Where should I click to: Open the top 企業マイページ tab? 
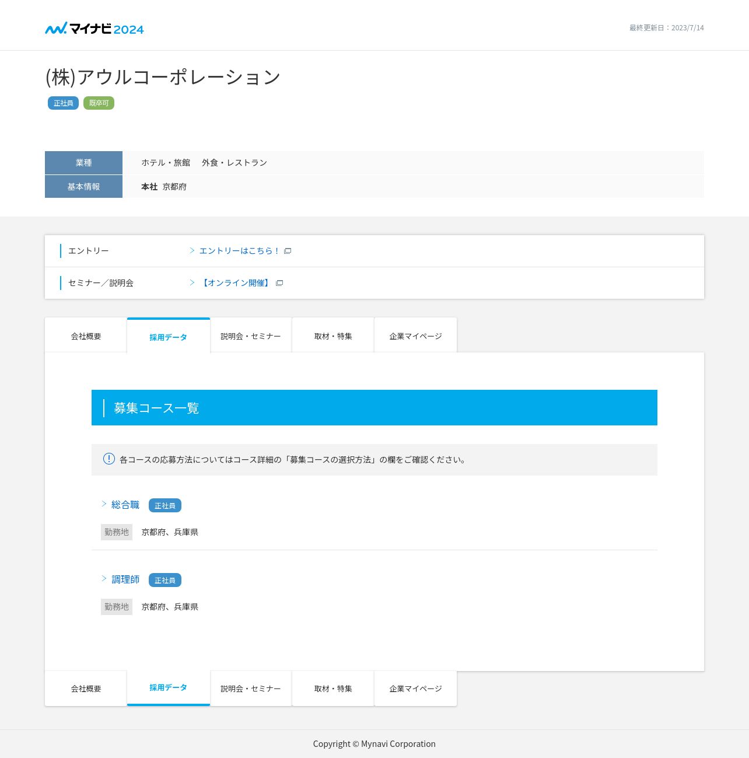[x=416, y=336]
